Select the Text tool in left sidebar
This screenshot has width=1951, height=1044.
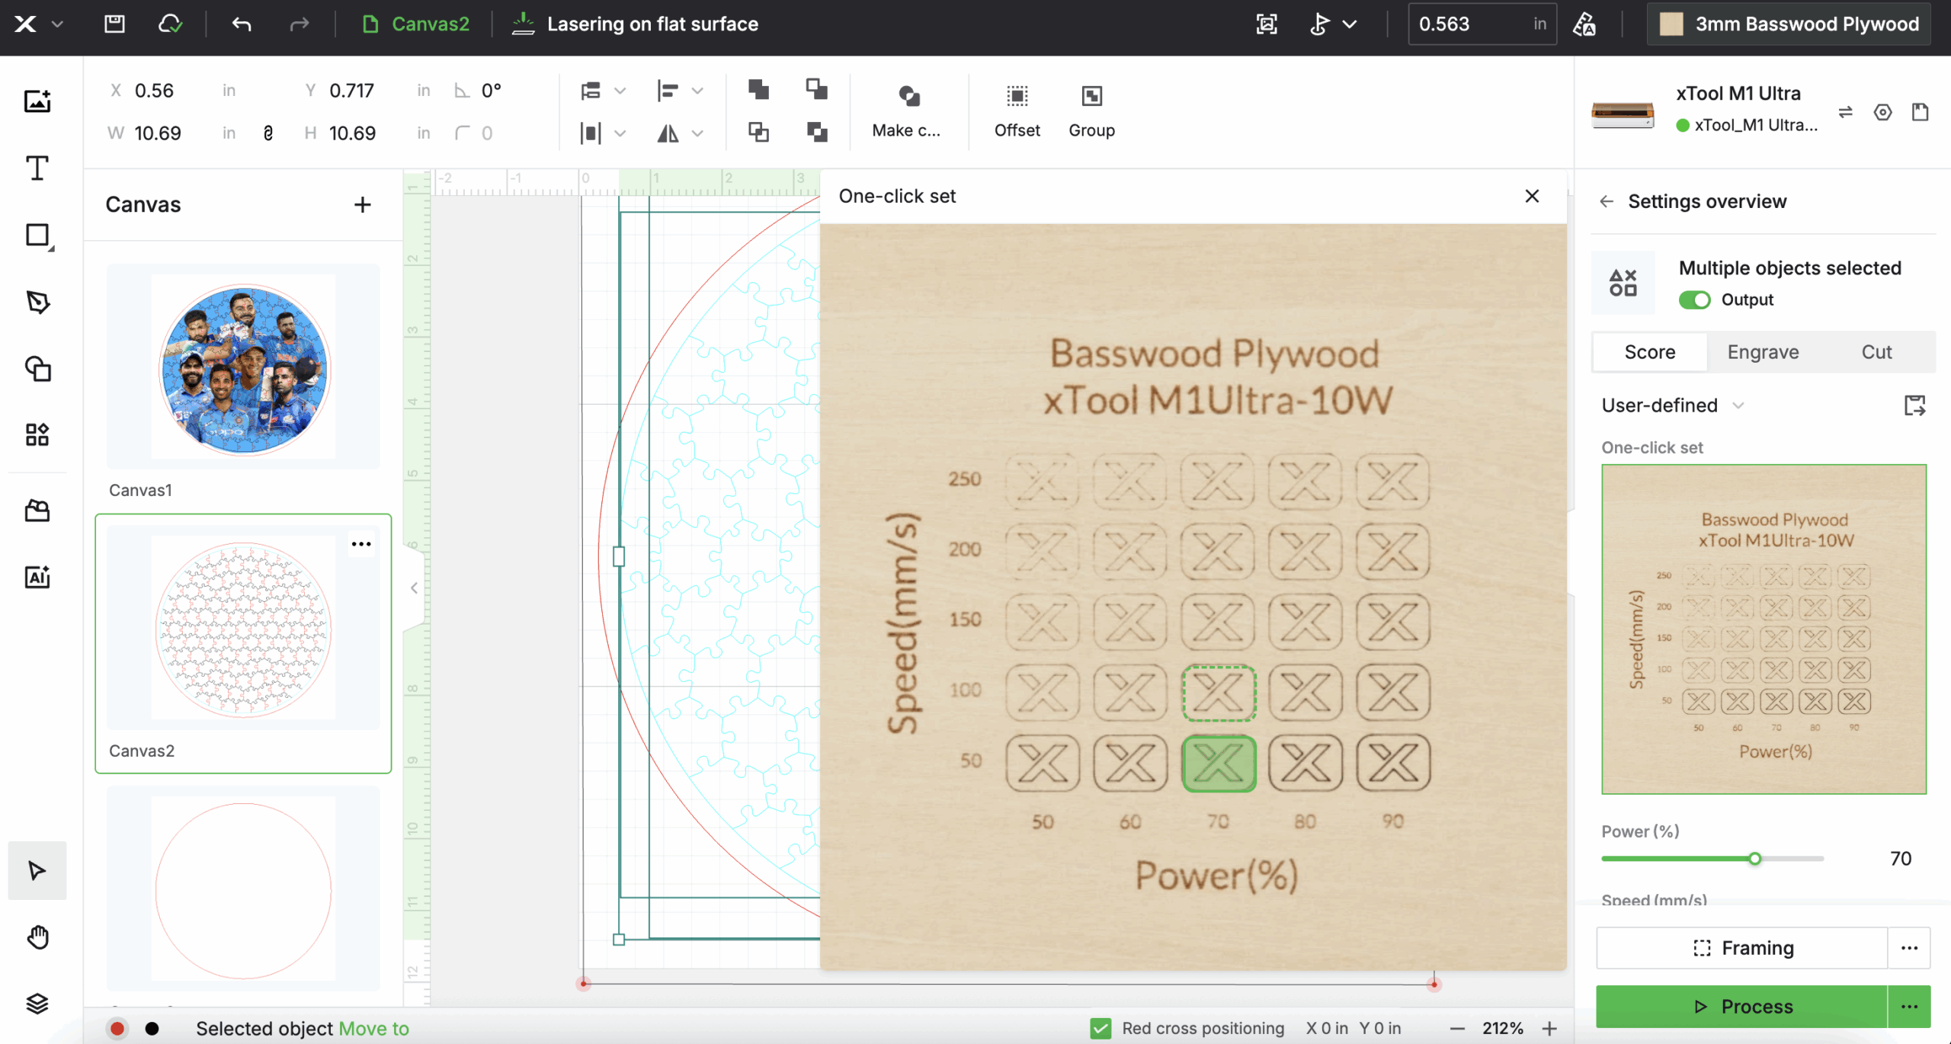point(37,168)
